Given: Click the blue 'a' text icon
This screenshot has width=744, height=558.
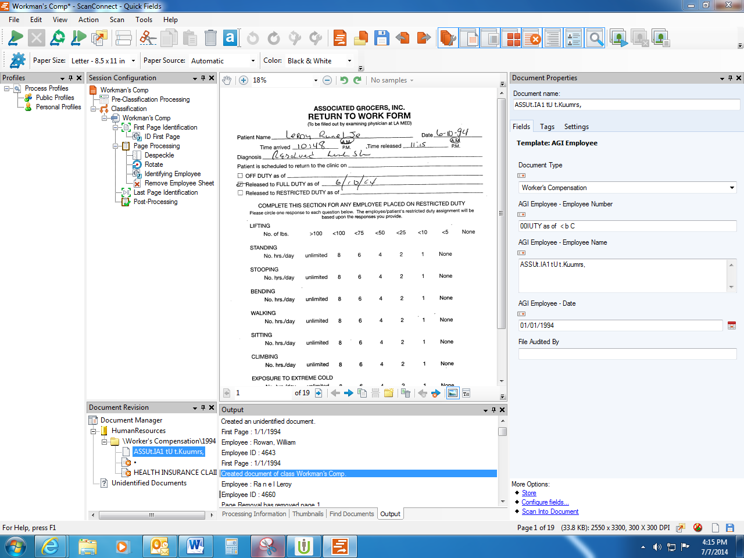Looking at the screenshot, I should [230, 38].
